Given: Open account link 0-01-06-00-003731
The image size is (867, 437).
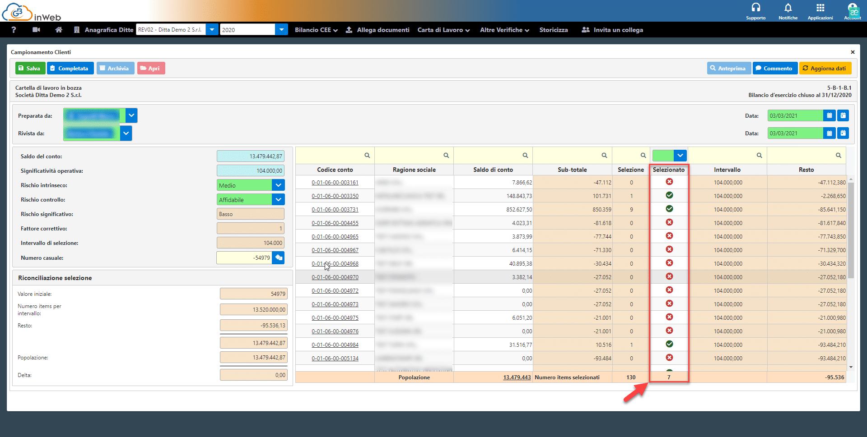Looking at the screenshot, I should (335, 210).
